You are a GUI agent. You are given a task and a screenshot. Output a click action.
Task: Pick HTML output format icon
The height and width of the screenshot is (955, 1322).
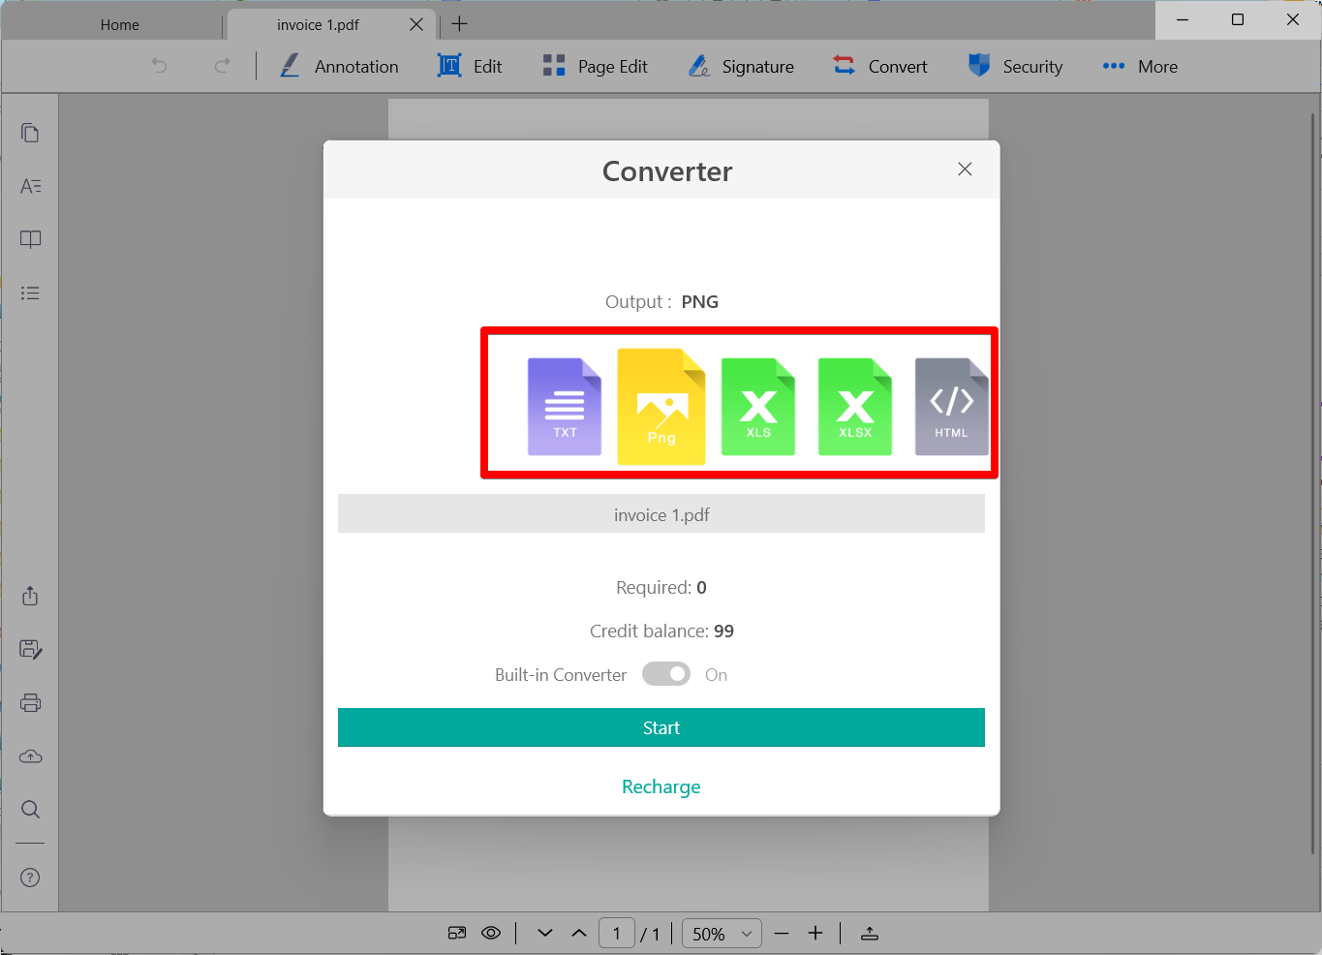point(952,407)
